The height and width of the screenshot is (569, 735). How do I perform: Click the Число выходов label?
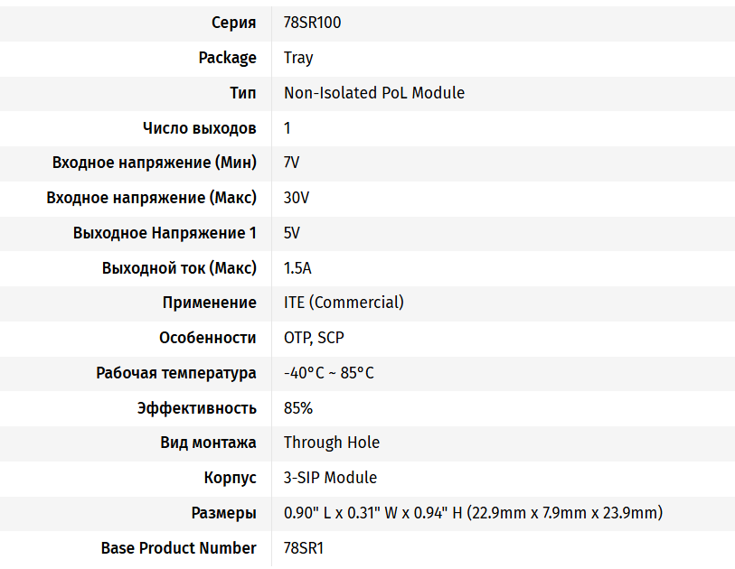(199, 128)
